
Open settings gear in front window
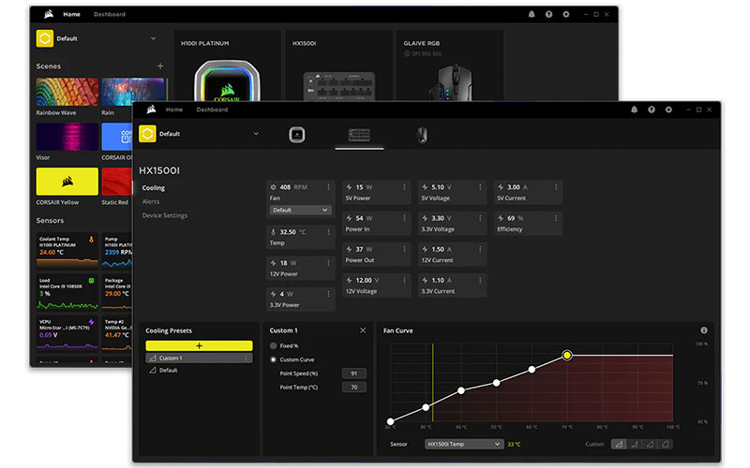[668, 110]
